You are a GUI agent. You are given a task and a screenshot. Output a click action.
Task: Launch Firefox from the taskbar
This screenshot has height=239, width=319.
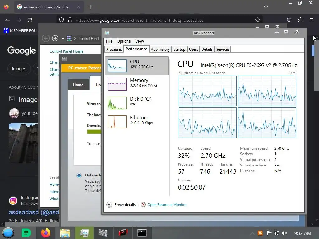pos(46,233)
